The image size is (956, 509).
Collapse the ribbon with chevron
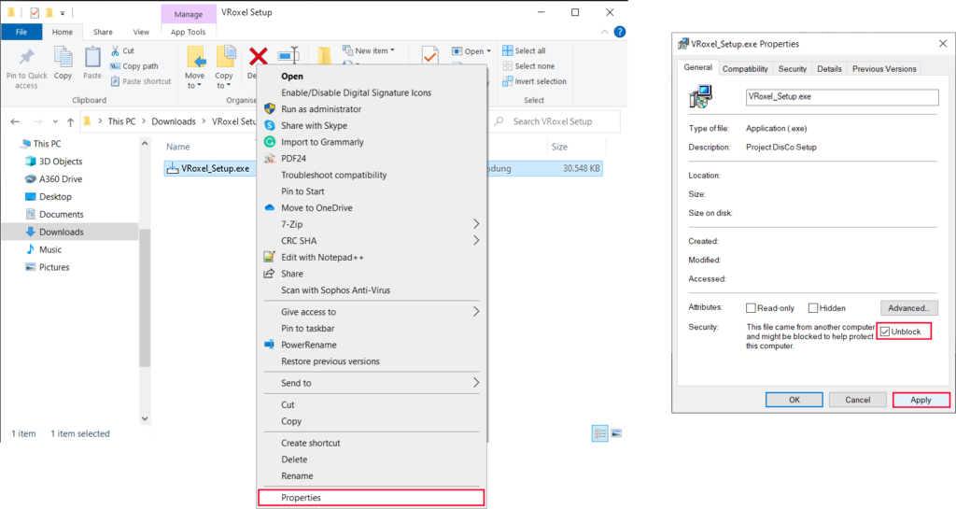pyautogui.click(x=604, y=32)
